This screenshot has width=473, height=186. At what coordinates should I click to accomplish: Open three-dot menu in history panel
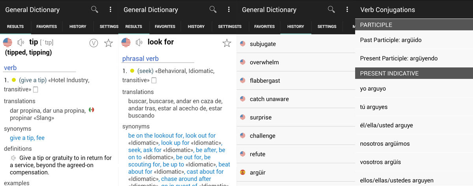tap(347, 9)
